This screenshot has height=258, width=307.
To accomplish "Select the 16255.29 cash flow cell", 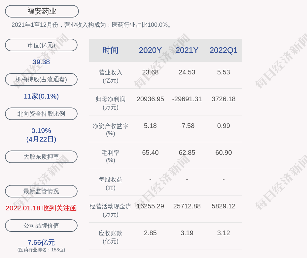I will [150, 206].
